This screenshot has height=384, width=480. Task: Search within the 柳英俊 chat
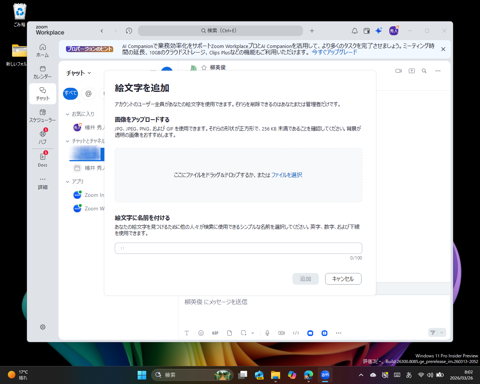click(424, 71)
